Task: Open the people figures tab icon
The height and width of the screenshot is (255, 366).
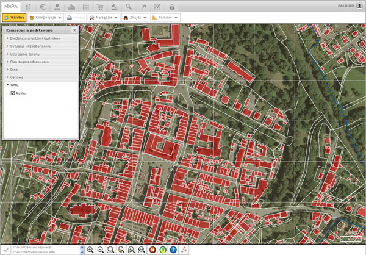Action: (x=28, y=7)
